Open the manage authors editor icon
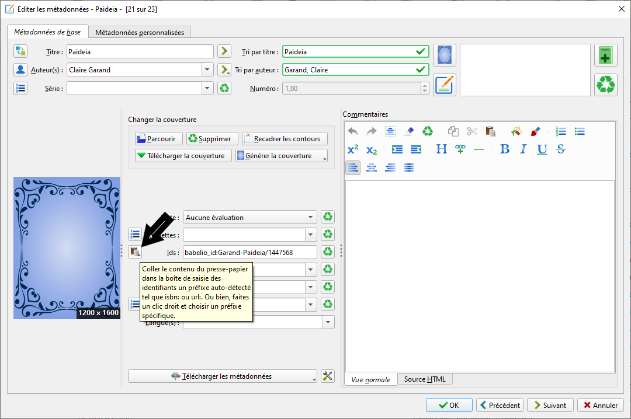The height and width of the screenshot is (419, 631). pos(20,69)
